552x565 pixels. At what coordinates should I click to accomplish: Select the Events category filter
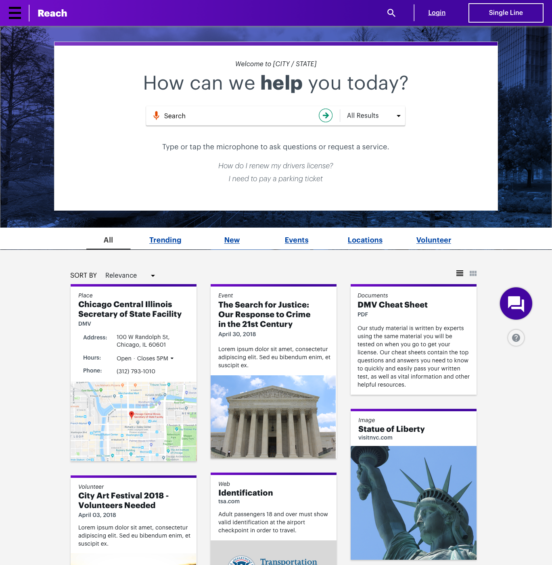(x=296, y=240)
